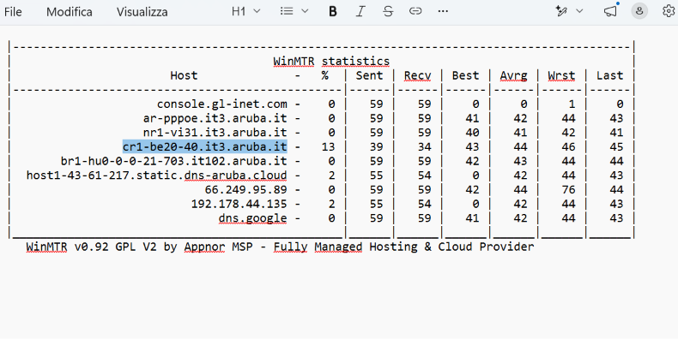Click the Last column header
Image resolution: width=678 pixels, height=339 pixels.
(609, 75)
